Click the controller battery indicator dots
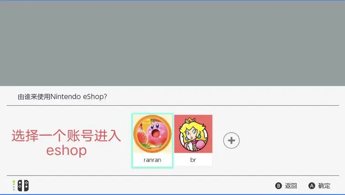345x195 pixels. coord(14,185)
